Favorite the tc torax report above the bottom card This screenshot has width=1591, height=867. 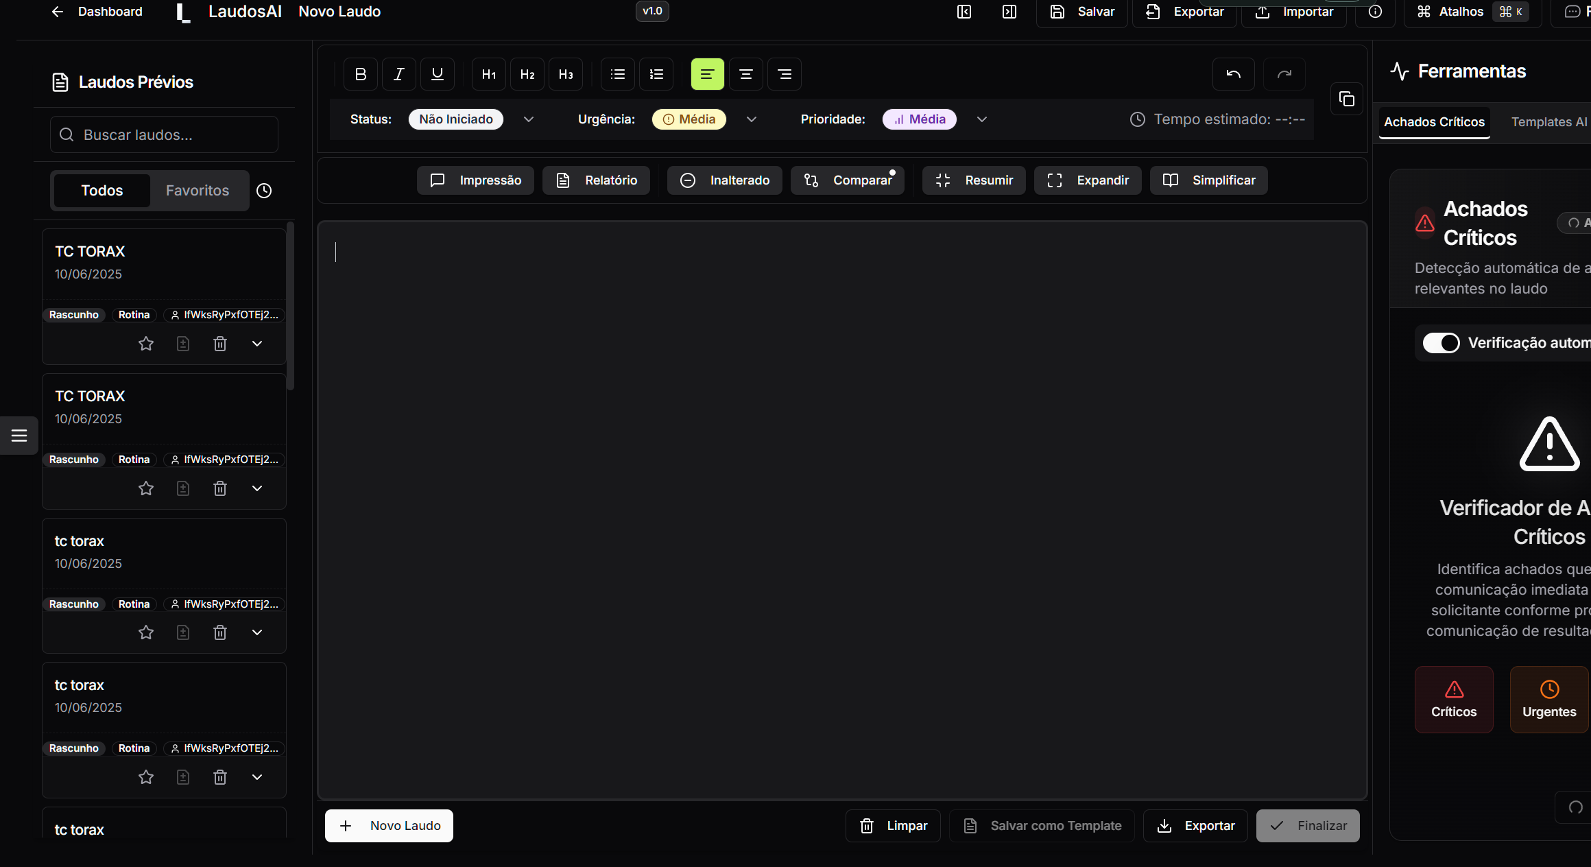(146, 777)
